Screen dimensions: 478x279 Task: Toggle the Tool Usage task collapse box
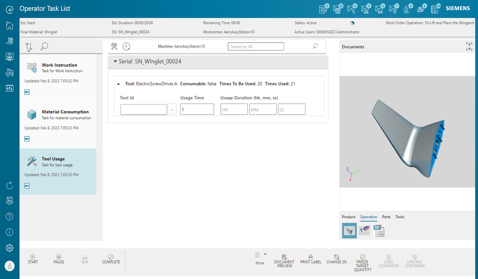coord(27,186)
